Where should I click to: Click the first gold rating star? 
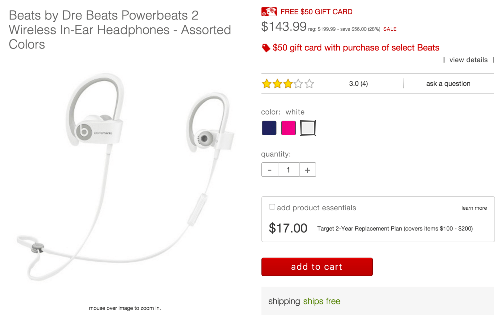[x=267, y=84]
